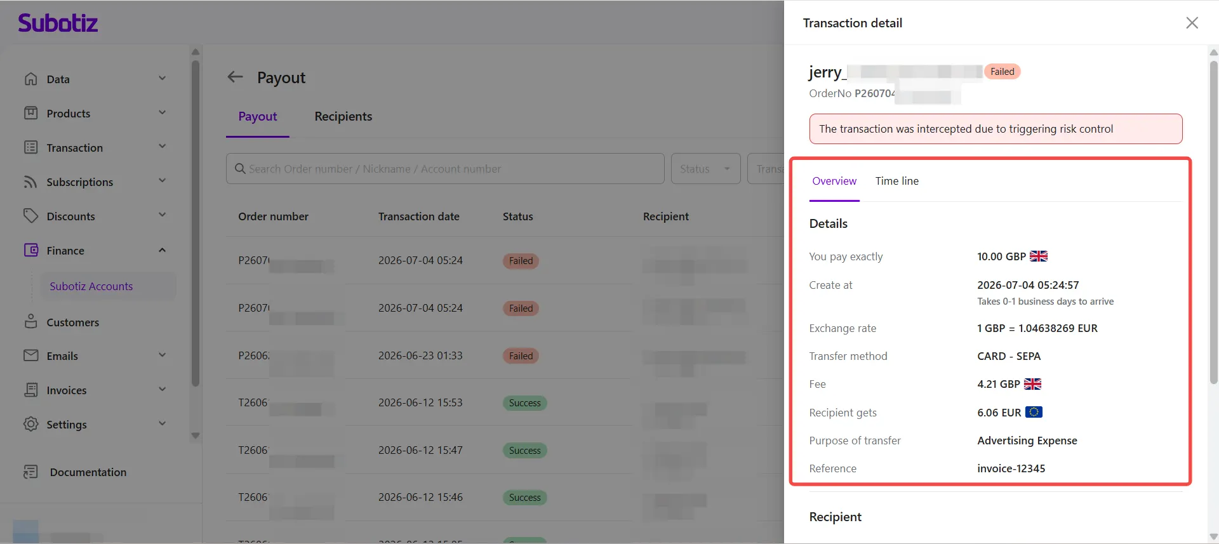Expand the Discounts menu chevron
The width and height of the screenshot is (1219, 544).
pyautogui.click(x=162, y=215)
